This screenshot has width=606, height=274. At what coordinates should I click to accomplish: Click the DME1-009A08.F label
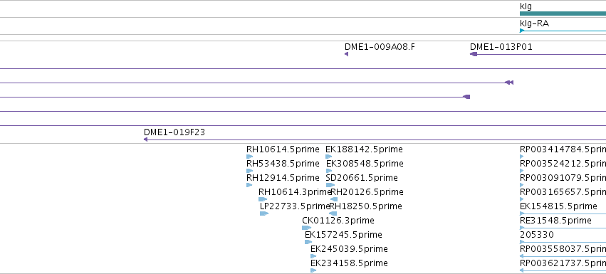pos(380,47)
